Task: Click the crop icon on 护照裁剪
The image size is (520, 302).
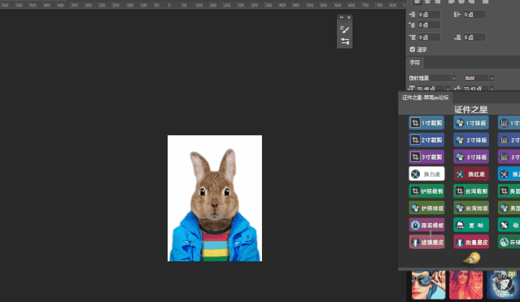Action: (415, 191)
